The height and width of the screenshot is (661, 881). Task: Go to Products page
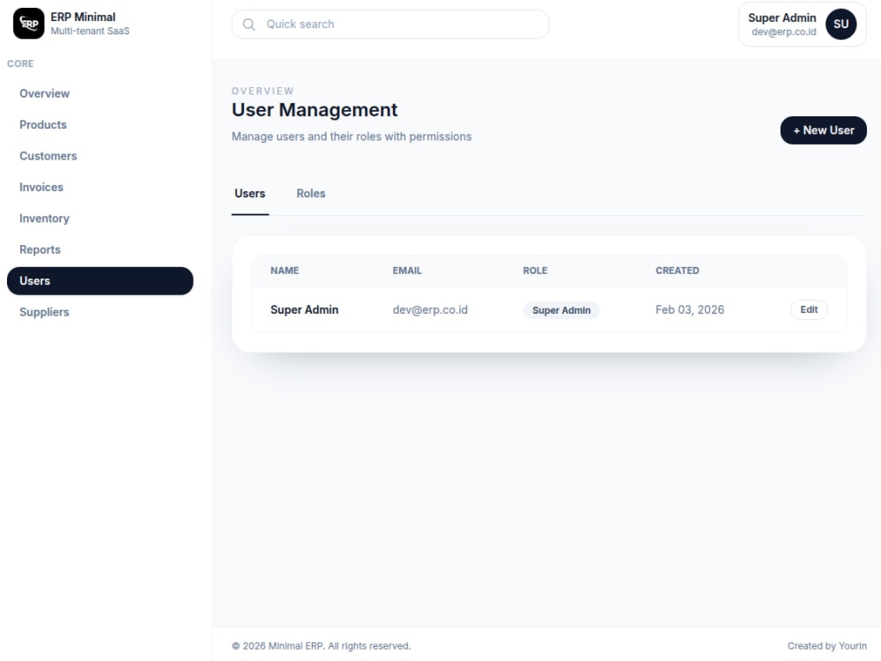click(x=100, y=125)
